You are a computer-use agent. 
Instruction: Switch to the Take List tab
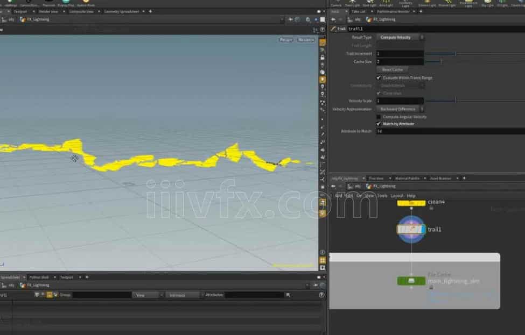[x=358, y=11]
